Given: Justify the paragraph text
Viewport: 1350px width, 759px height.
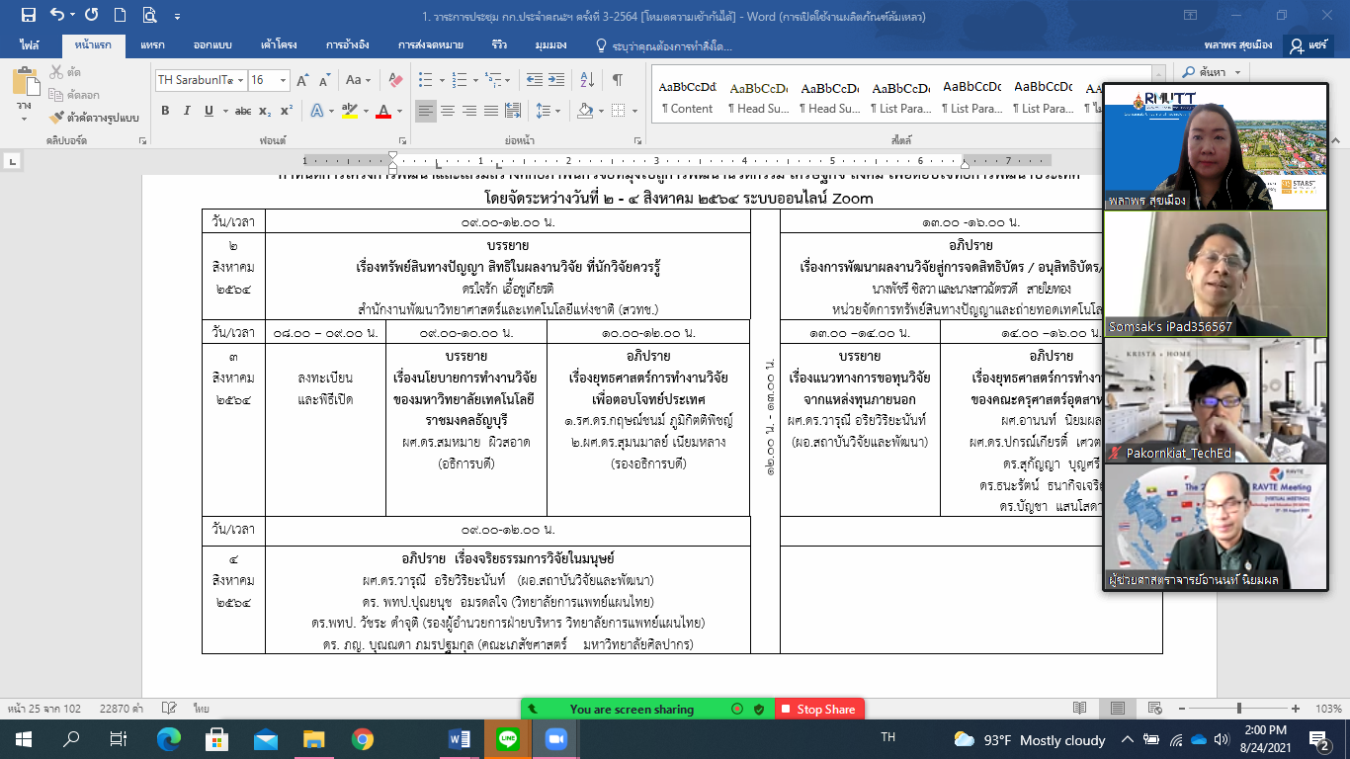Looking at the screenshot, I should (490, 111).
